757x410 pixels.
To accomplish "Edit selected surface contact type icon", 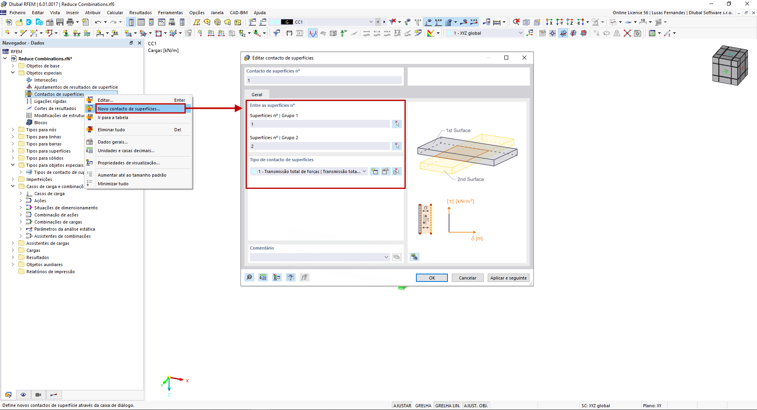I will click(386, 171).
